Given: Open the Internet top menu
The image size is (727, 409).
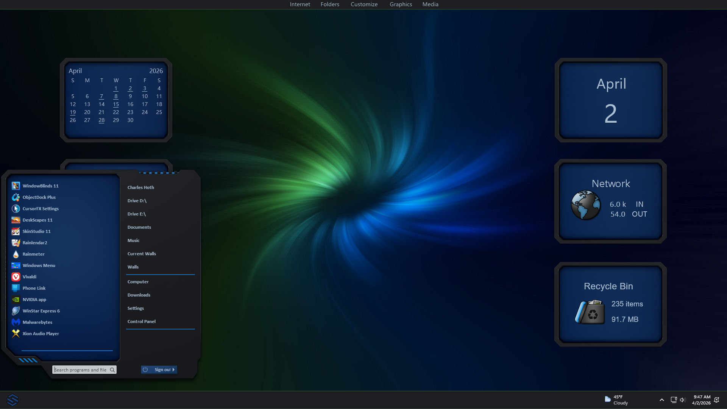Looking at the screenshot, I should click(x=300, y=4).
